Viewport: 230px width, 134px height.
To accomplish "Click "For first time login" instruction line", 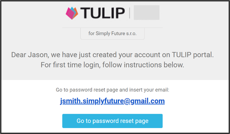I will point(68,65).
